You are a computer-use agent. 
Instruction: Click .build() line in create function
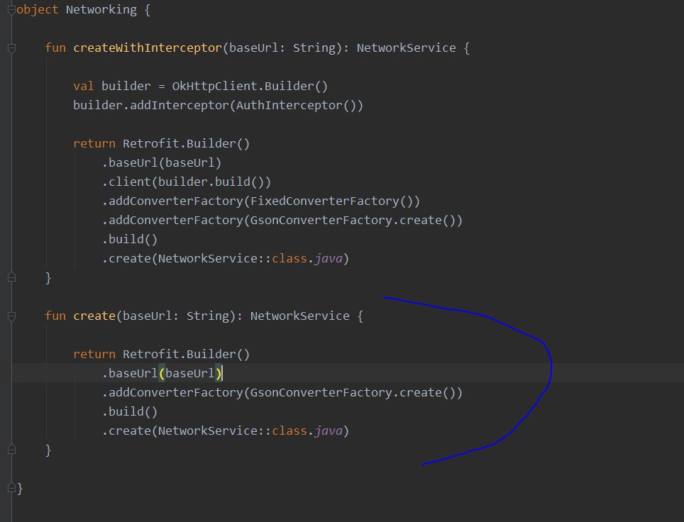(130, 411)
